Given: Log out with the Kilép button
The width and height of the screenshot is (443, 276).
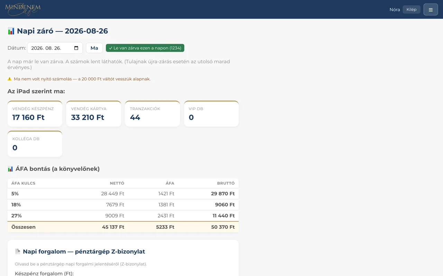Looking at the screenshot, I should tap(412, 10).
